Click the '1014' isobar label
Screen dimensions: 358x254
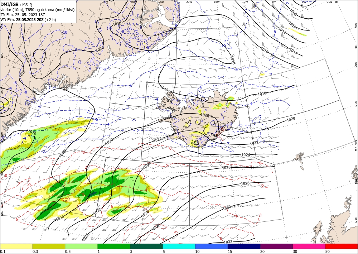[x=294, y=52]
